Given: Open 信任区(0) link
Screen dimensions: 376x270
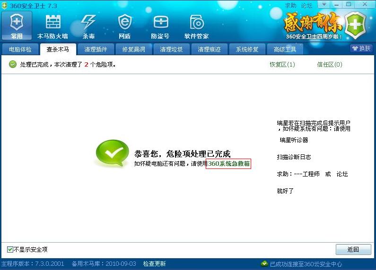Looking at the screenshot, I should pyautogui.click(x=330, y=64).
